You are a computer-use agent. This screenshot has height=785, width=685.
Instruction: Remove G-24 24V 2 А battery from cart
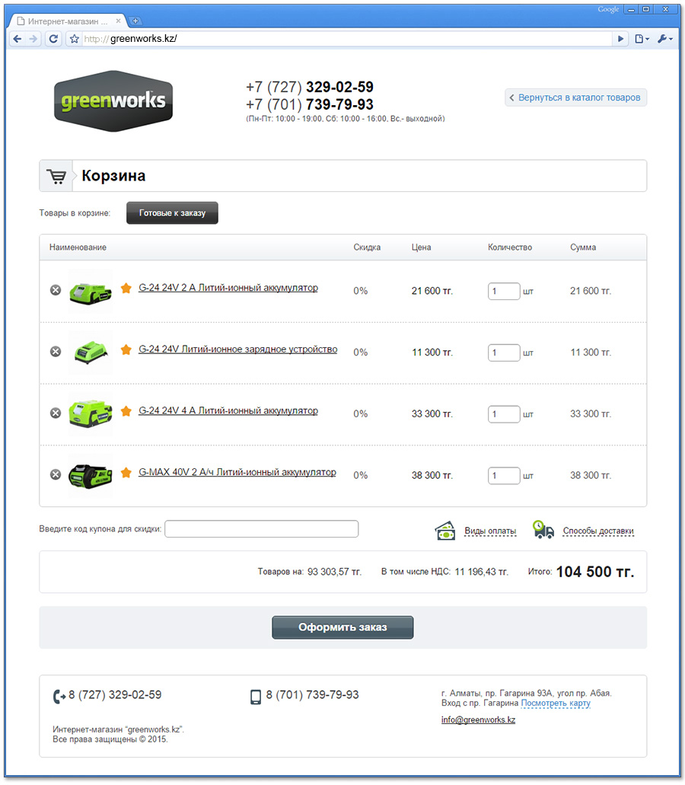pos(56,290)
